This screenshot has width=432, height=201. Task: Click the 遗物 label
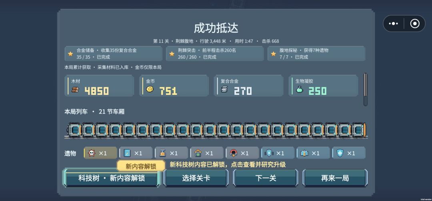(70, 153)
